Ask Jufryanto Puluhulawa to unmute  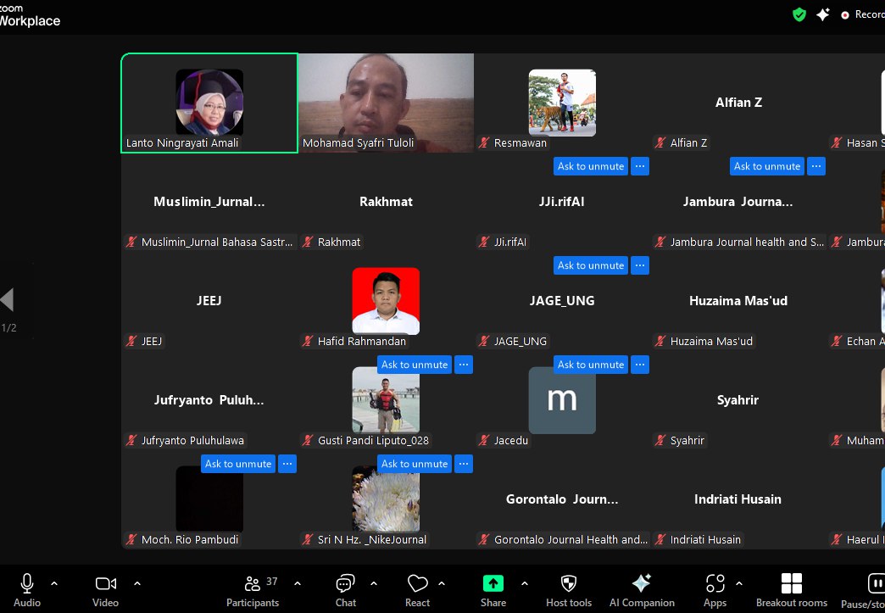tap(238, 464)
